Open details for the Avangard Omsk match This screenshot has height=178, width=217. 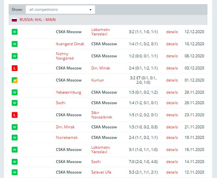[x=172, y=44]
